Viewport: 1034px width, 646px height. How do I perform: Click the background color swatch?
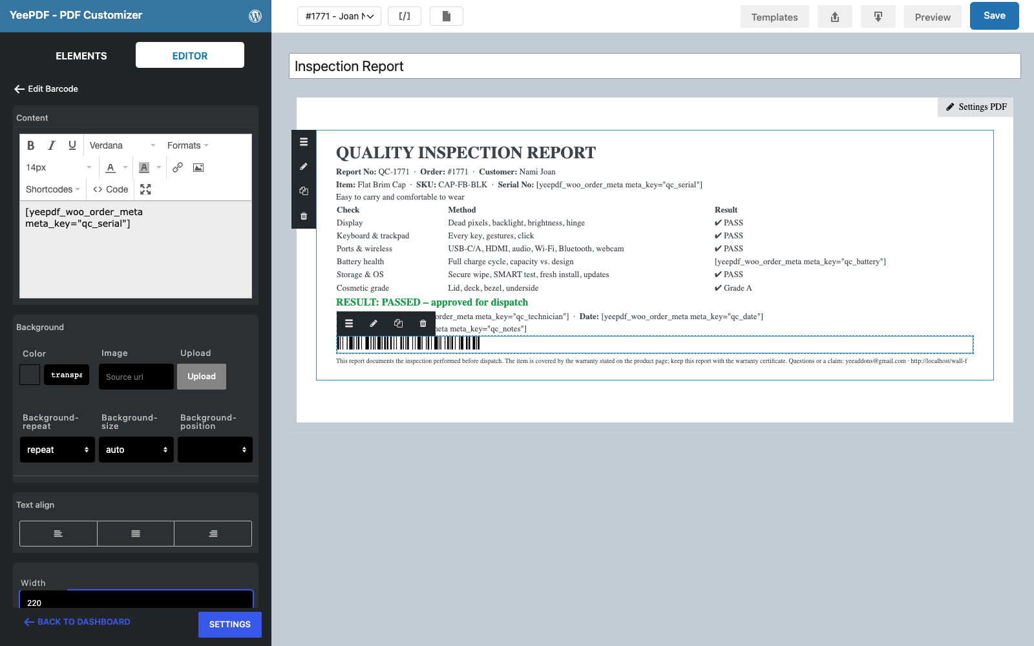pos(30,375)
